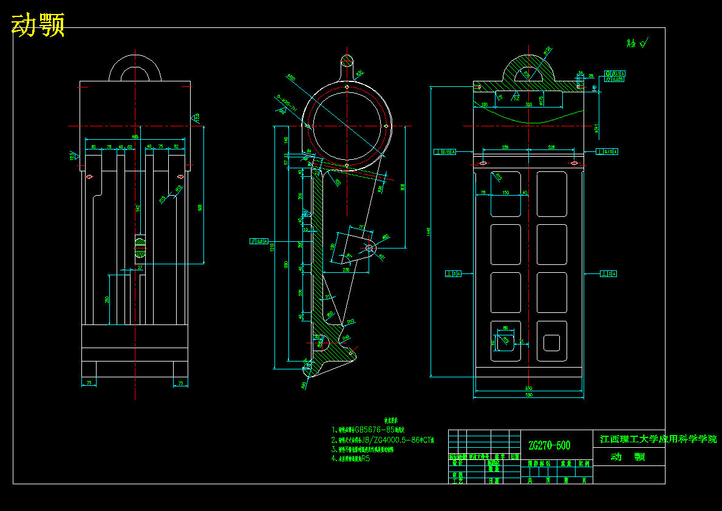Select the R10 radius label

click(352, 321)
